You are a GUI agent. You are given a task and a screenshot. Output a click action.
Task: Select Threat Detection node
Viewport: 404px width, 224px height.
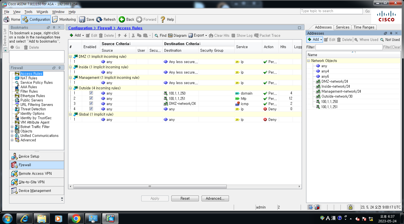pos(33,109)
